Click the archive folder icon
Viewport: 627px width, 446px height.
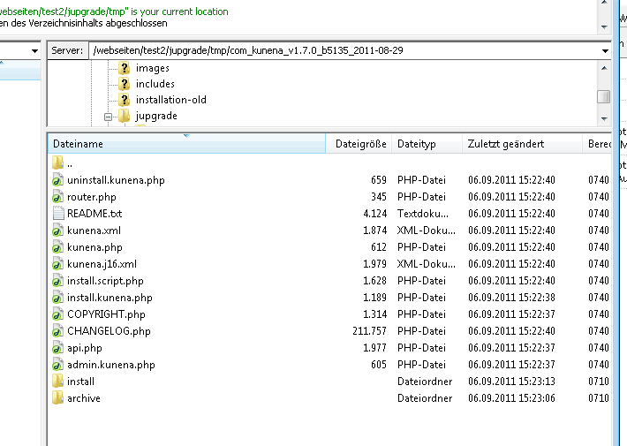[57, 398]
